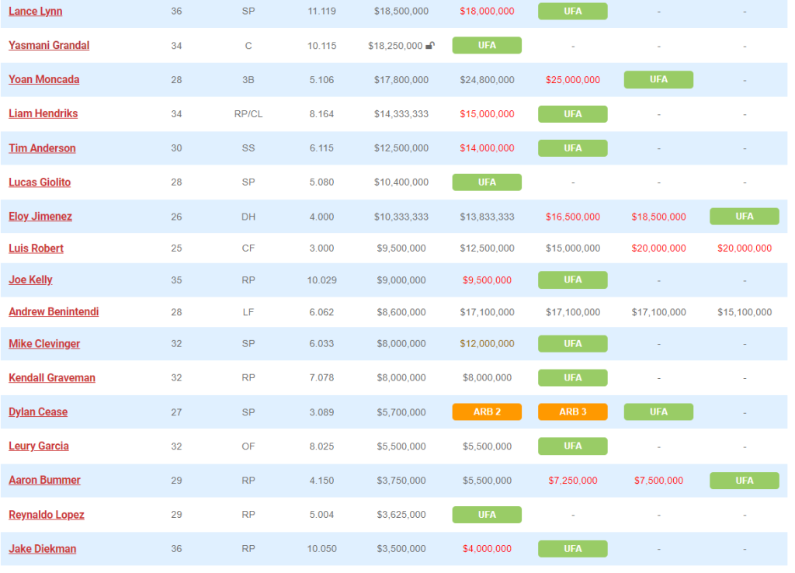This screenshot has width=795, height=573.
Task: Open Andrew Benintendi's player page
Action: click(54, 312)
